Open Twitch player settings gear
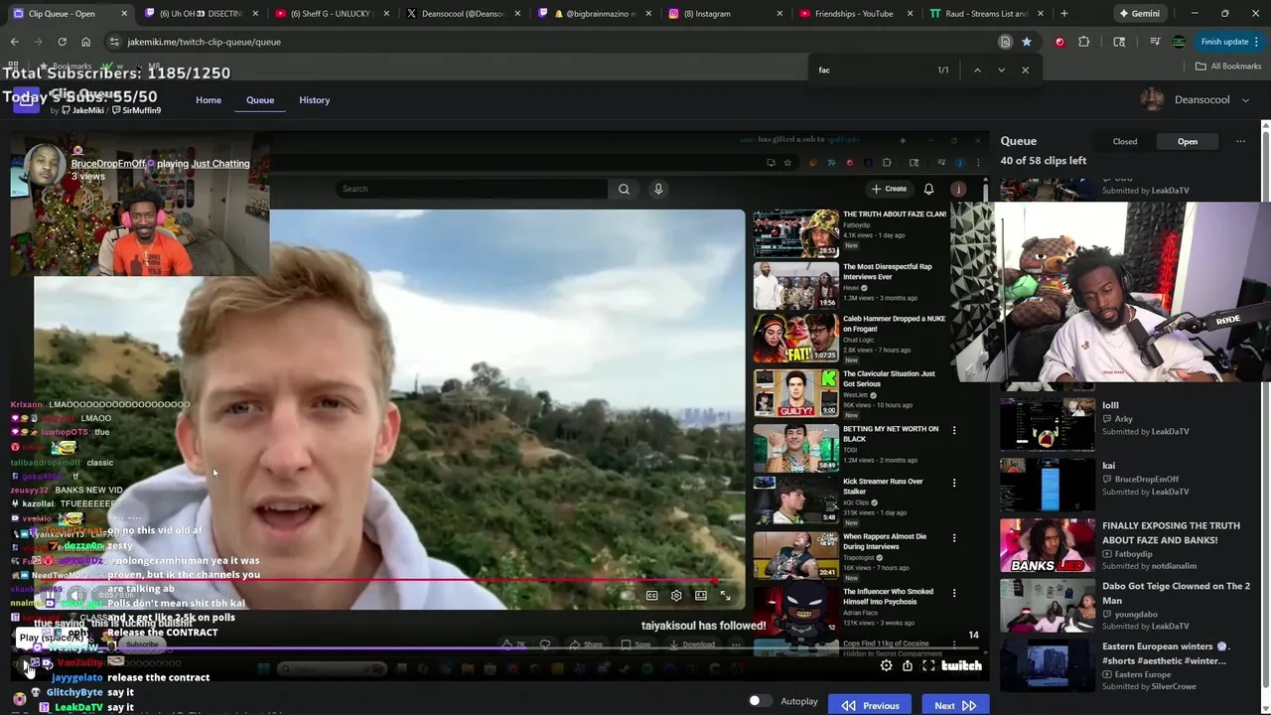Image resolution: width=1271 pixels, height=715 pixels. click(x=886, y=666)
